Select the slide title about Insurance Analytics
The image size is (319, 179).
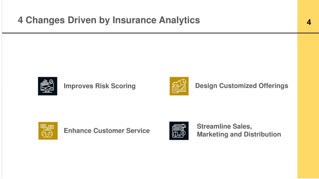[109, 20]
